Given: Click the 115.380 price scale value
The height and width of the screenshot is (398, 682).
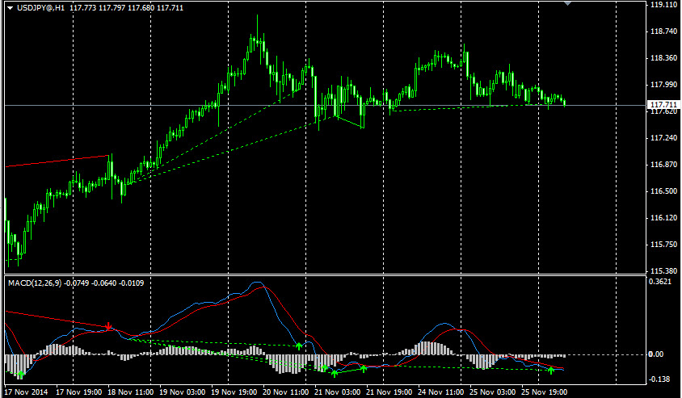Looking at the screenshot, I should [x=663, y=271].
